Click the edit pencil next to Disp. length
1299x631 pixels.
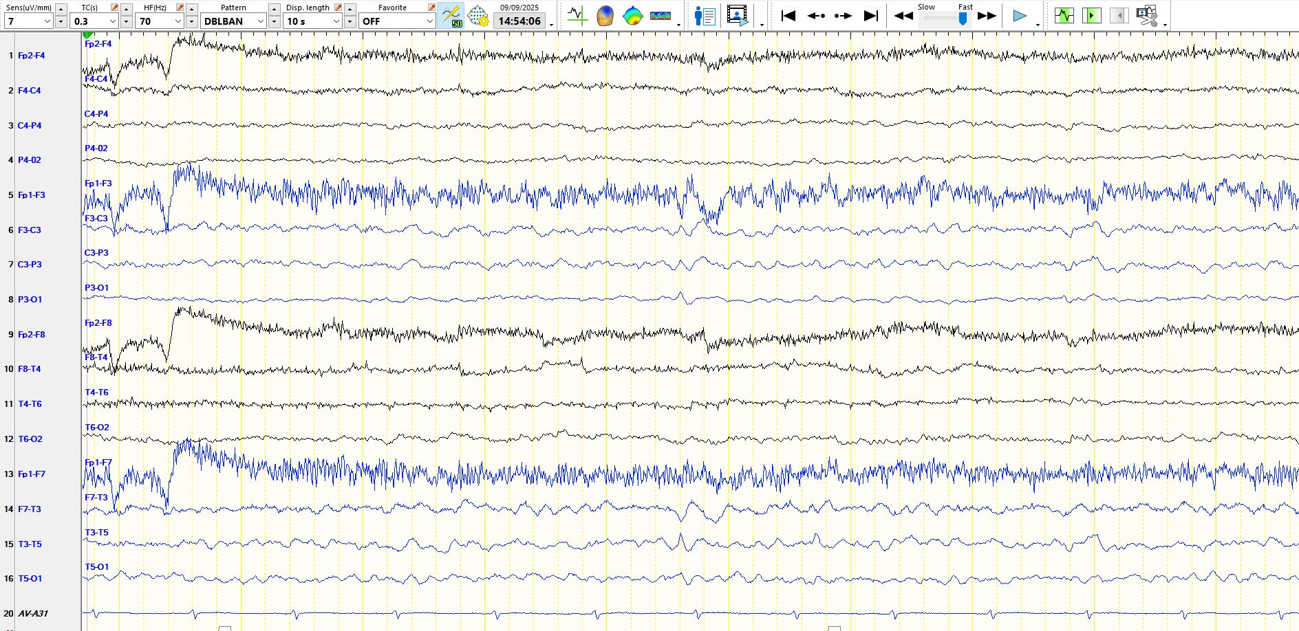click(338, 8)
